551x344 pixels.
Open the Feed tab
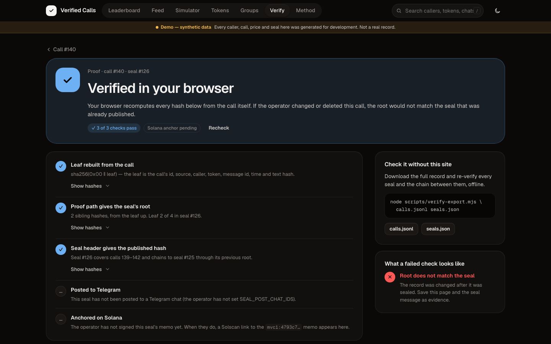158,10
